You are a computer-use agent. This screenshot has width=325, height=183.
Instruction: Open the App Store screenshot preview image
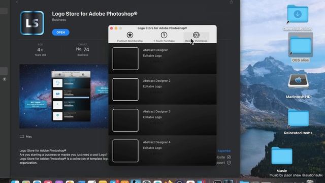click(x=64, y=96)
